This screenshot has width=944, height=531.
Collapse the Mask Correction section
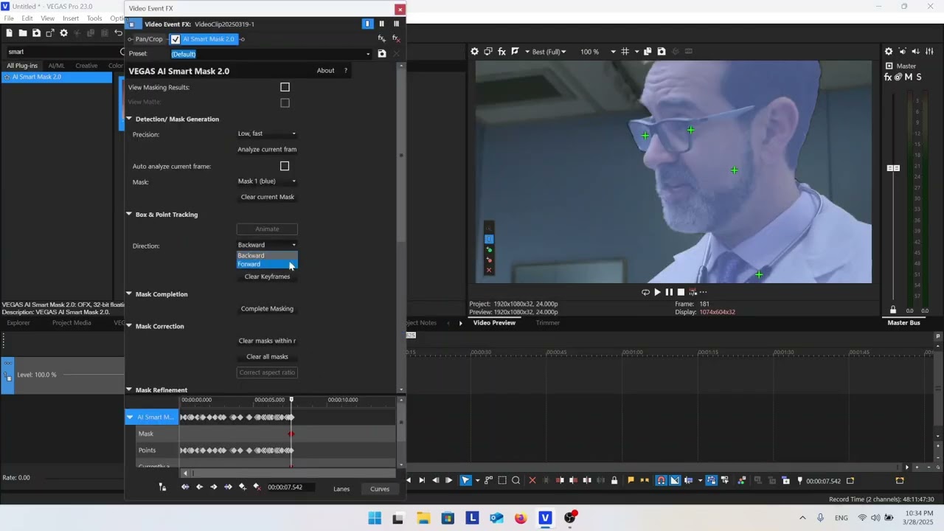(x=129, y=326)
